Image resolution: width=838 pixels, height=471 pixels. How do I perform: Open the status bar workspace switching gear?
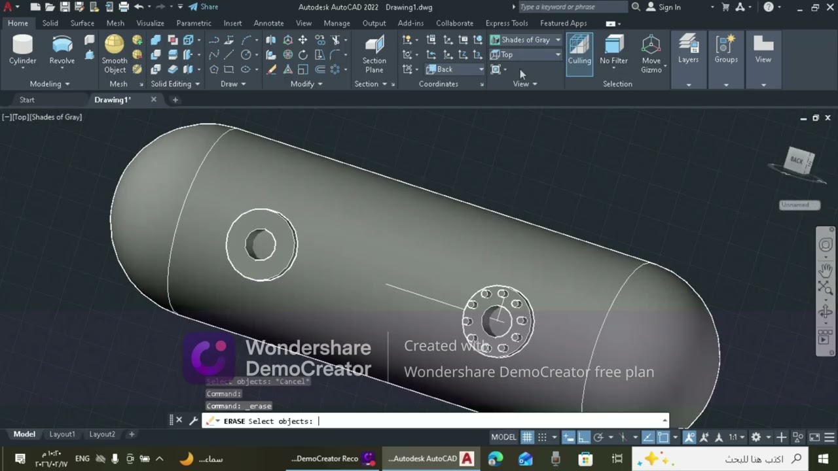[x=756, y=437]
